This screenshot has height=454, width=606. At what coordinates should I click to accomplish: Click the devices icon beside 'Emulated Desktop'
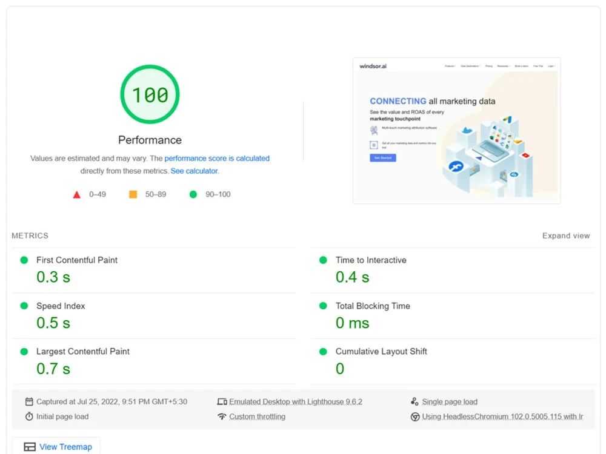(x=222, y=402)
